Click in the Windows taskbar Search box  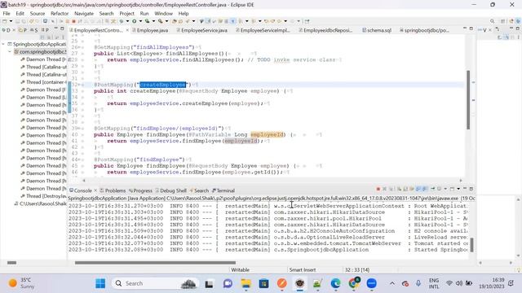click(156, 283)
